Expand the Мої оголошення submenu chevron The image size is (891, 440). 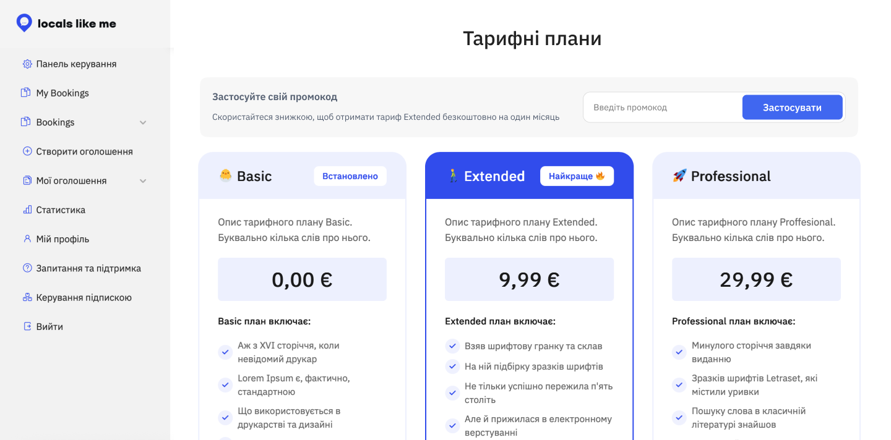143,181
